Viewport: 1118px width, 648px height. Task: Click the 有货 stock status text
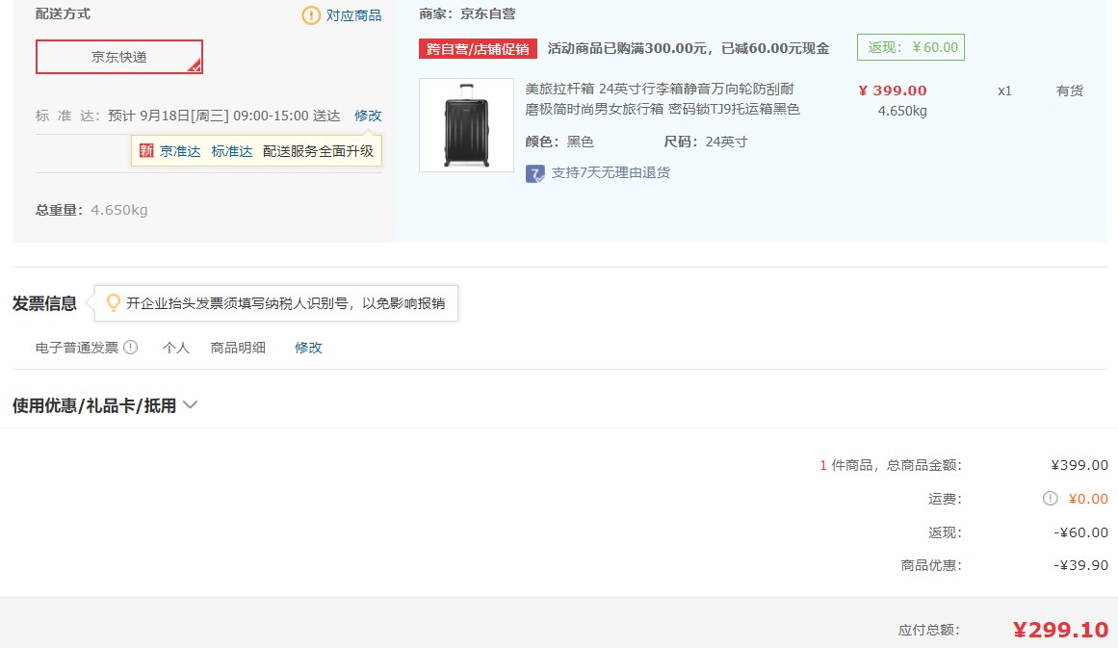pyautogui.click(x=1070, y=91)
